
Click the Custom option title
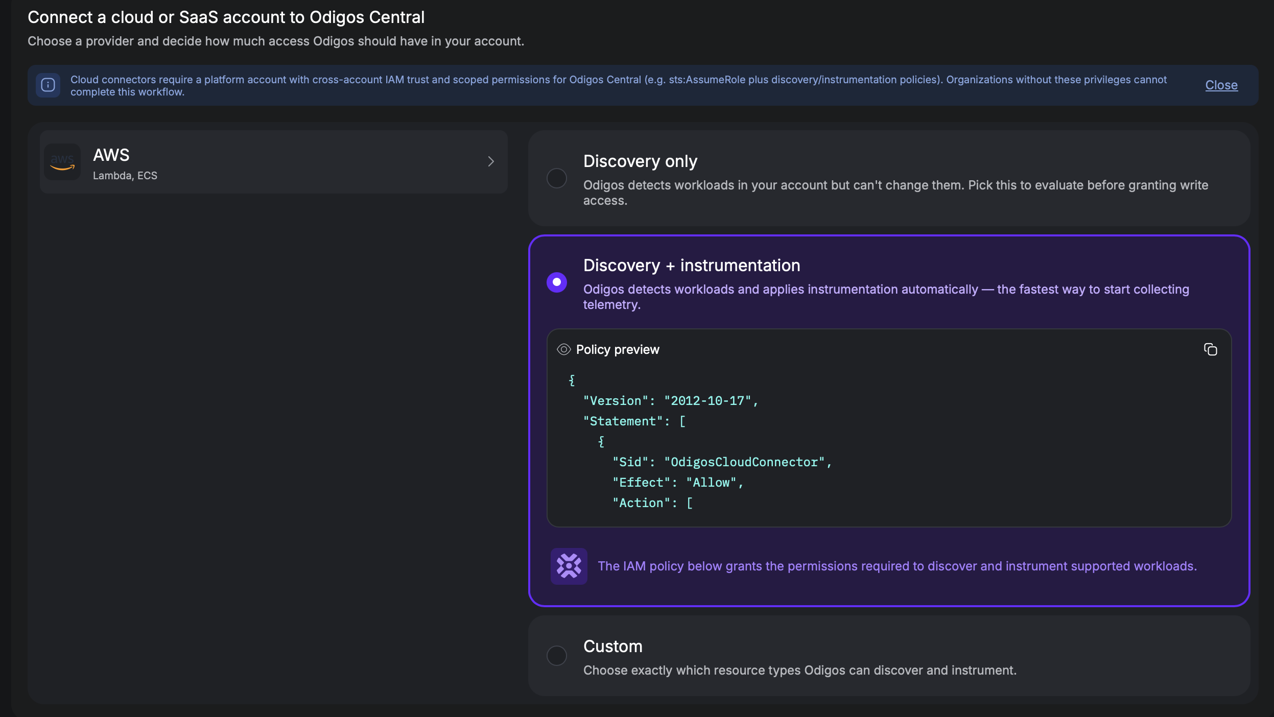pos(612,647)
